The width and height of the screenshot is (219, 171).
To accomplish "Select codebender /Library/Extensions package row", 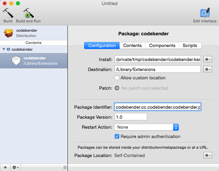I will (x=34, y=61).
